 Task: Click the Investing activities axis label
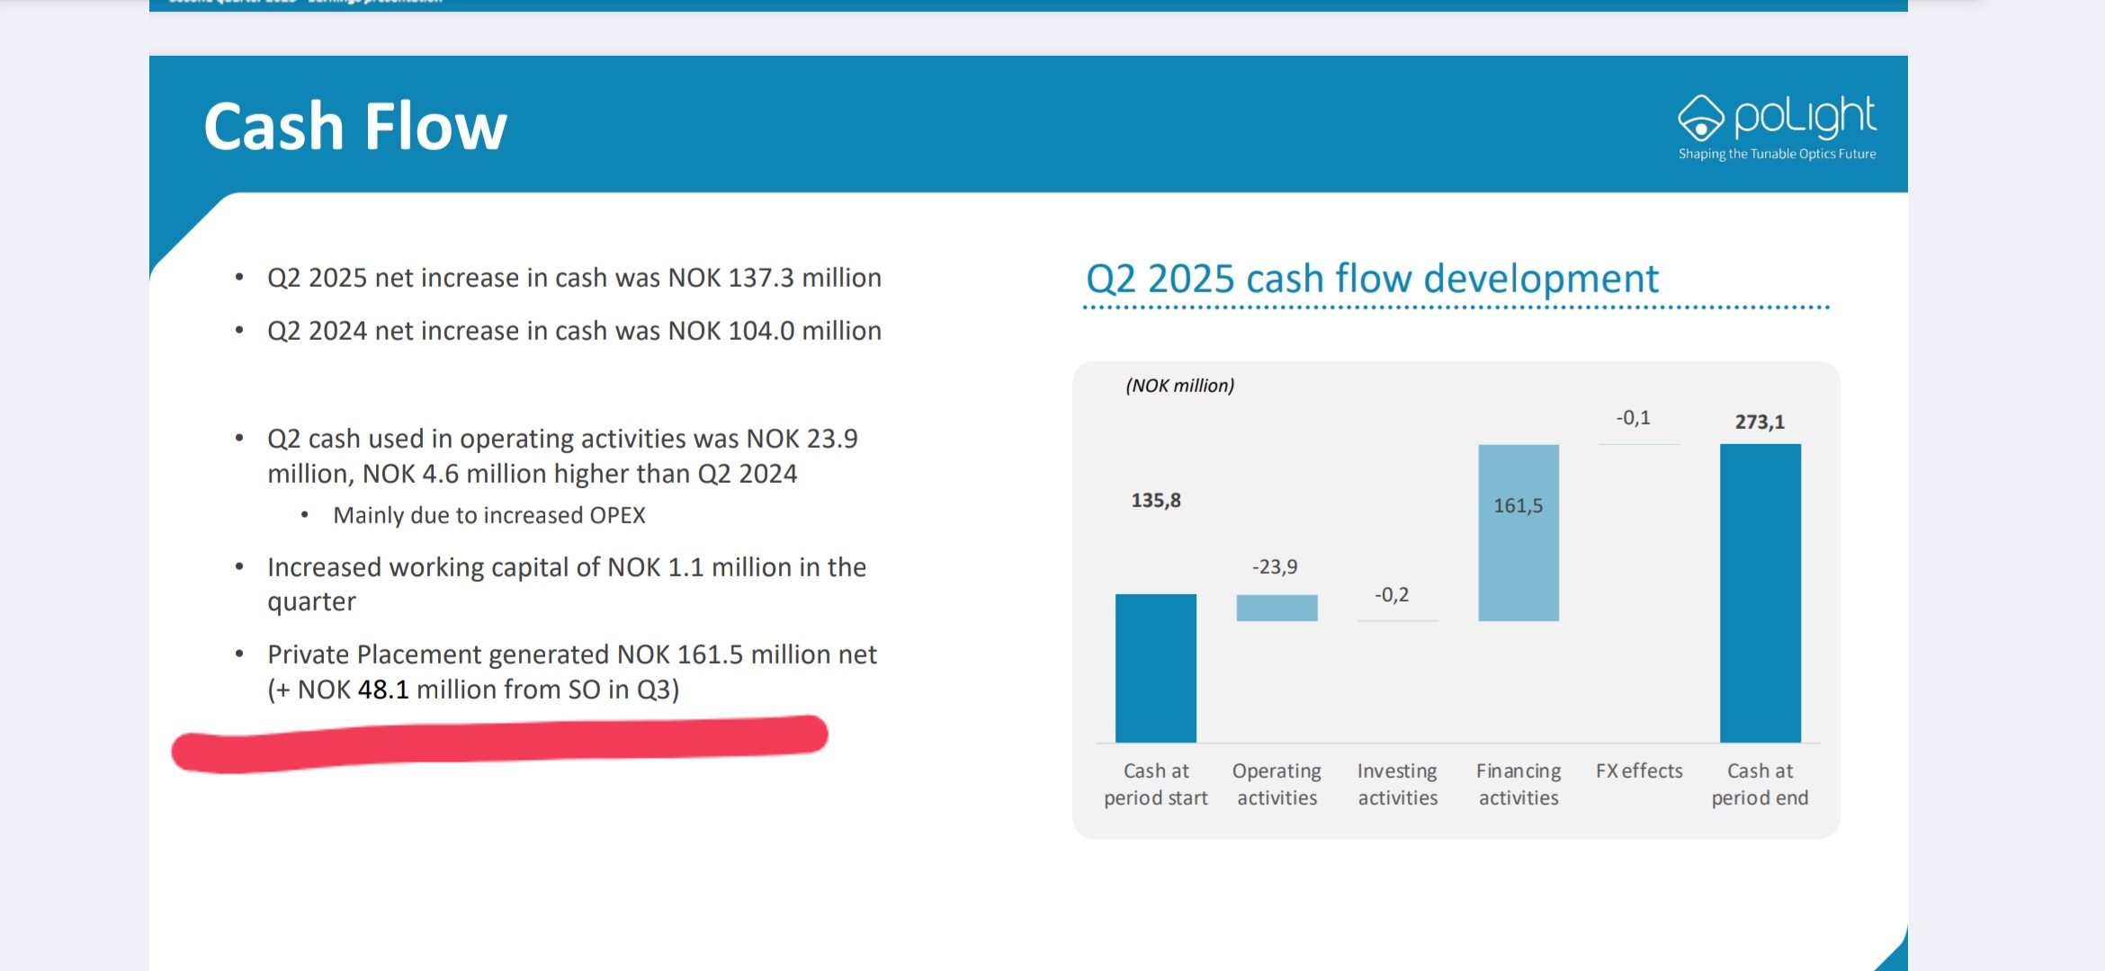coord(1397,784)
